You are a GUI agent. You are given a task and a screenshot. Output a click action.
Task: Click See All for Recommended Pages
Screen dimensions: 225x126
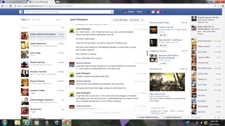(x=184, y=23)
